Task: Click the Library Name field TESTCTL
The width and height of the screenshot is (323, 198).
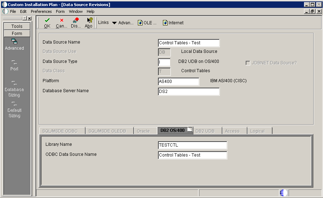Action: coord(192,145)
